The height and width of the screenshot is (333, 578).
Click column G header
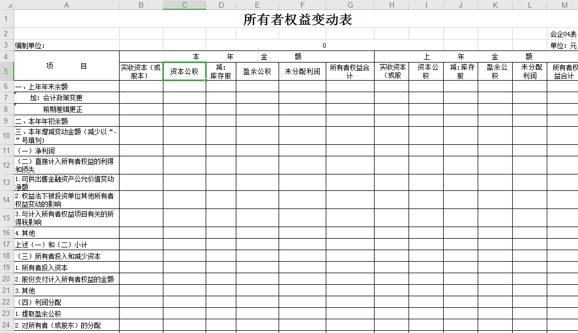click(350, 5)
